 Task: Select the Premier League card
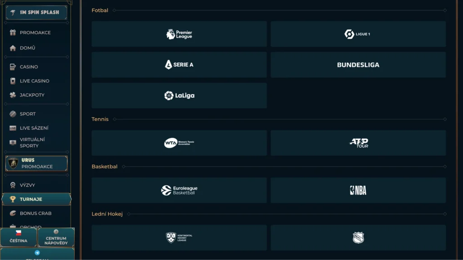[179, 34]
